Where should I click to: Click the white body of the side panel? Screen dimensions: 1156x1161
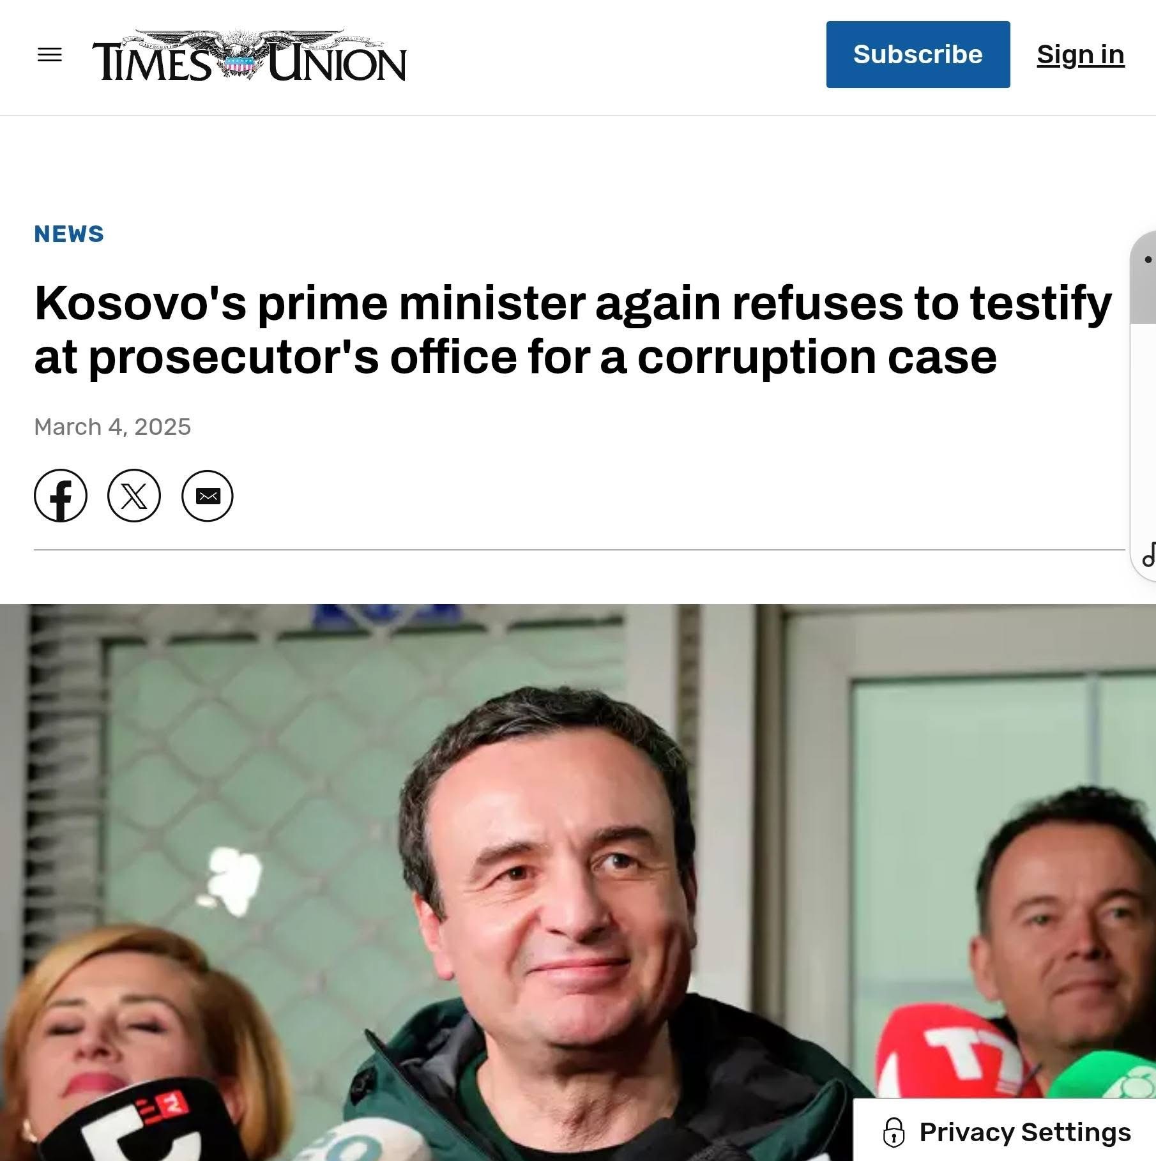click(x=1143, y=434)
